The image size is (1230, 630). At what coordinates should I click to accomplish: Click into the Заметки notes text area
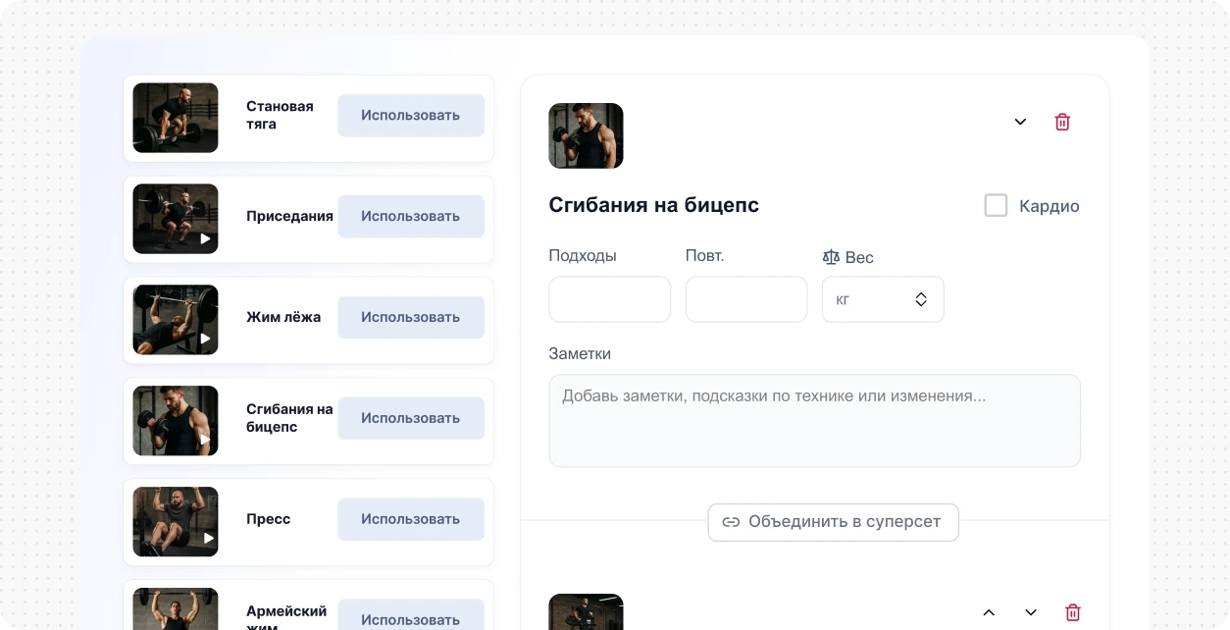coord(814,420)
